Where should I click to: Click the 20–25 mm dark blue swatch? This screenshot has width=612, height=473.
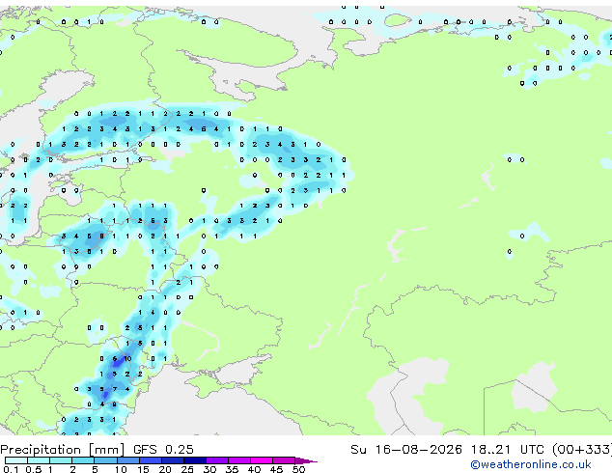click(x=173, y=460)
